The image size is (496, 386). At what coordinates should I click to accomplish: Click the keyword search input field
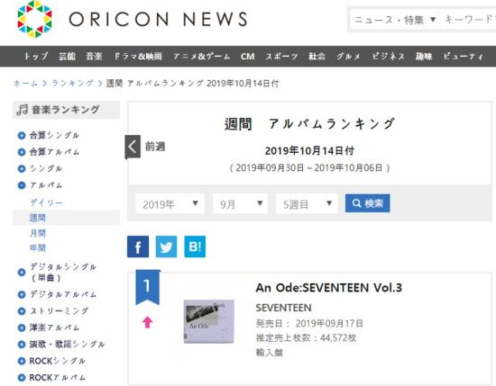click(469, 20)
